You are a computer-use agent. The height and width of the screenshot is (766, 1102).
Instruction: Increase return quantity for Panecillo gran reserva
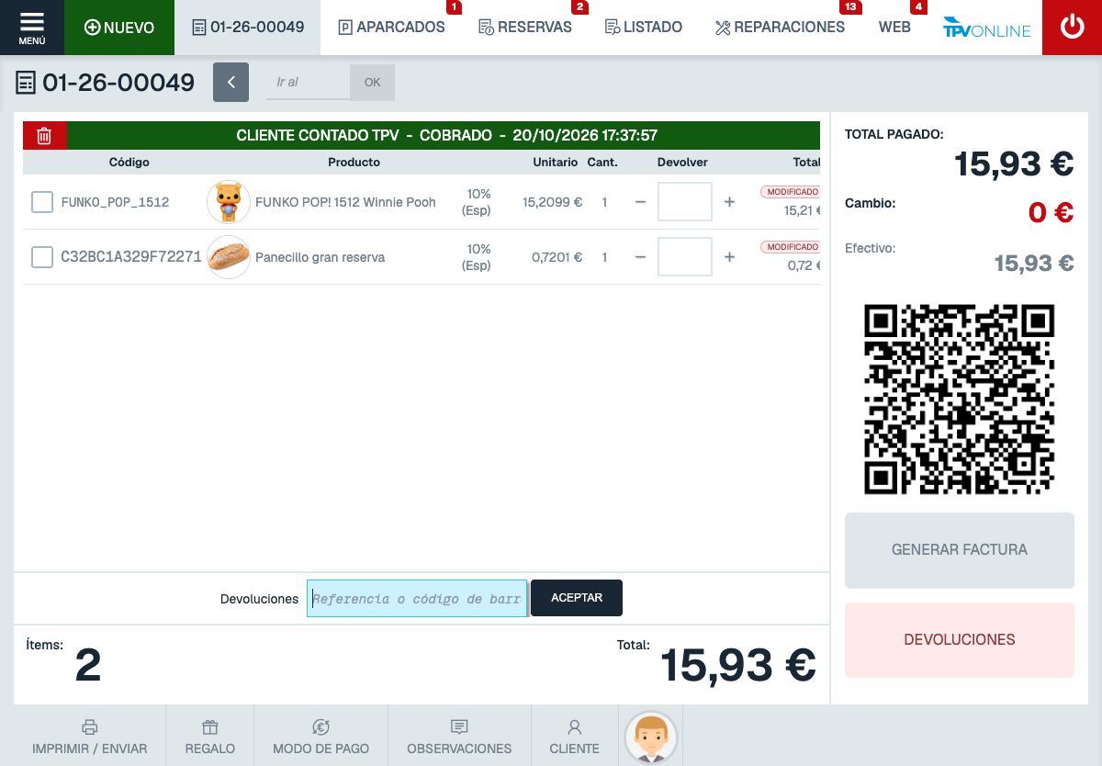coord(730,257)
